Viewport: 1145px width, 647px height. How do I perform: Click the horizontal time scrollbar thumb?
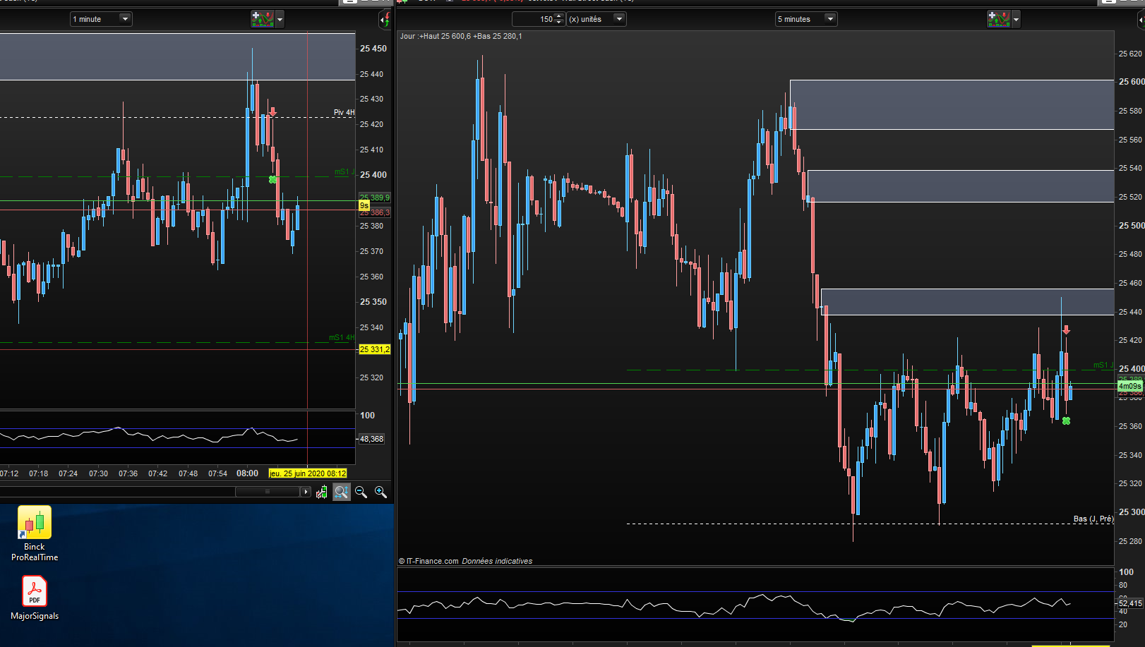(268, 492)
